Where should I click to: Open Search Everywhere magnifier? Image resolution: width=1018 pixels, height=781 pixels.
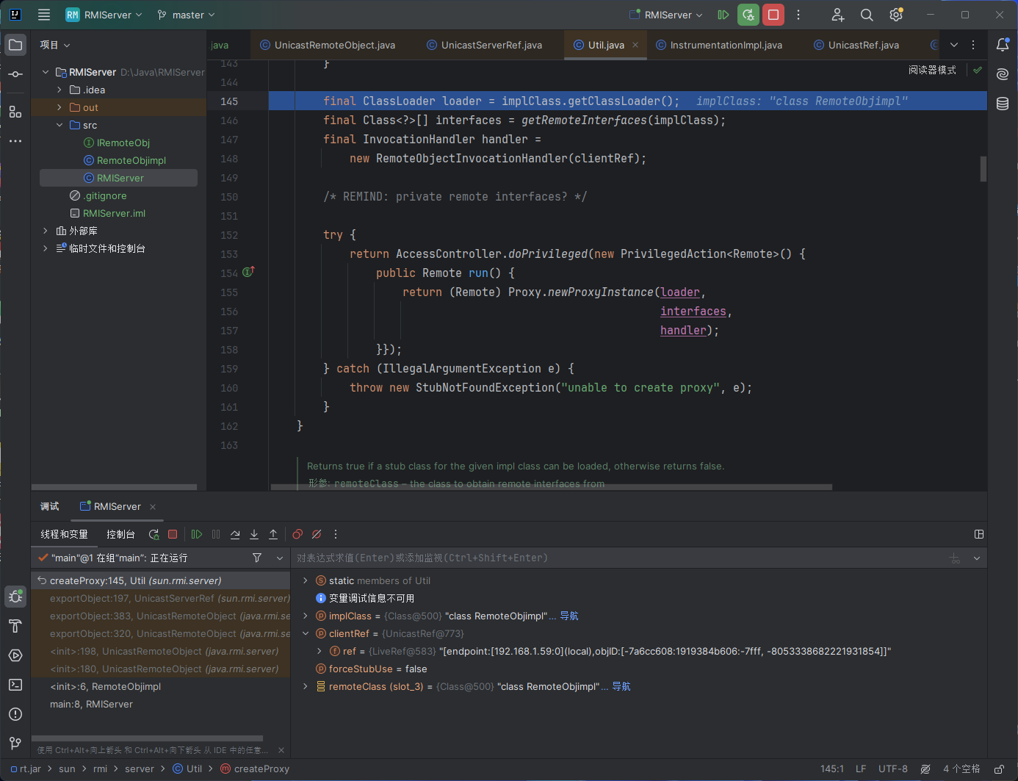pos(867,15)
